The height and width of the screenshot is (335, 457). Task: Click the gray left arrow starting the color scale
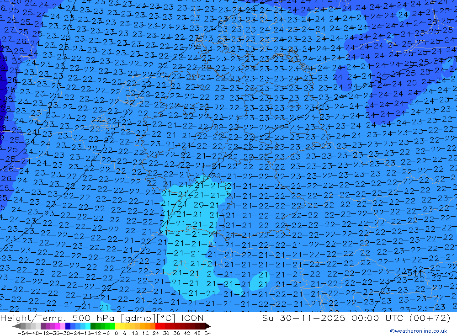click(16, 326)
